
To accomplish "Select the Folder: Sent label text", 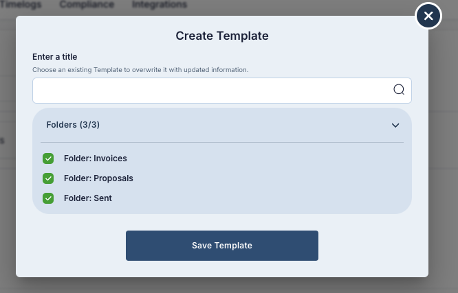I will [x=87, y=198].
